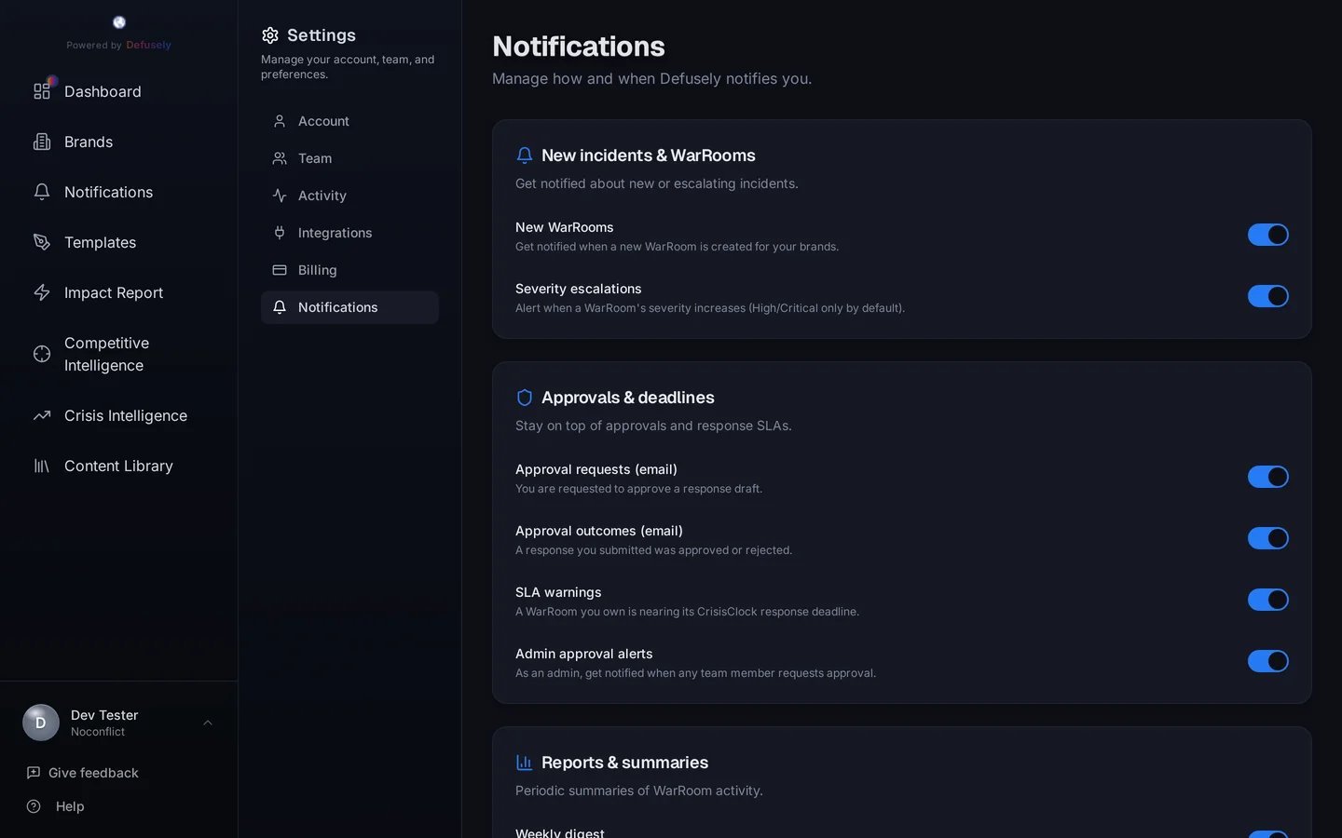Click the bell icon next to Notifications
Viewport: 1342px width, 838px height.
point(41,192)
